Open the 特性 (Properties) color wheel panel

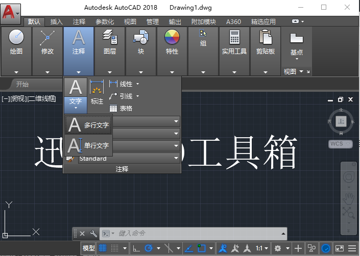[172, 37]
